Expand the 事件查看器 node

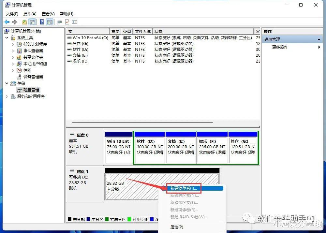click(13, 51)
